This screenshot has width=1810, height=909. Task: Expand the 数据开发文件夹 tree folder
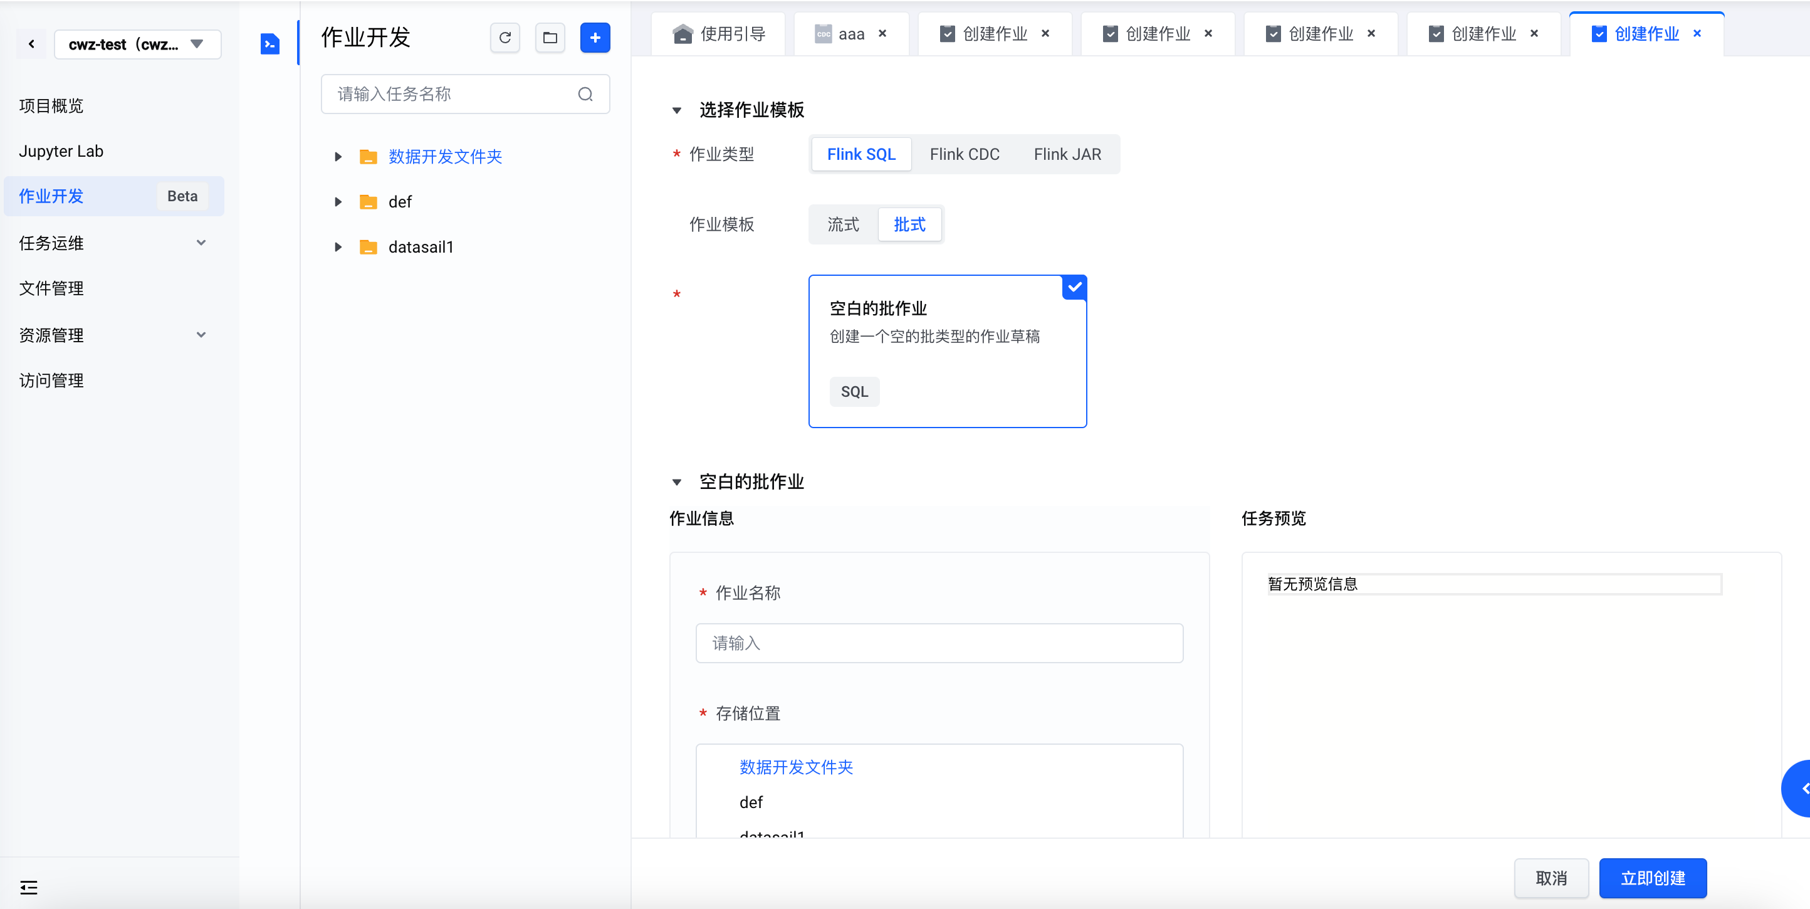(338, 157)
